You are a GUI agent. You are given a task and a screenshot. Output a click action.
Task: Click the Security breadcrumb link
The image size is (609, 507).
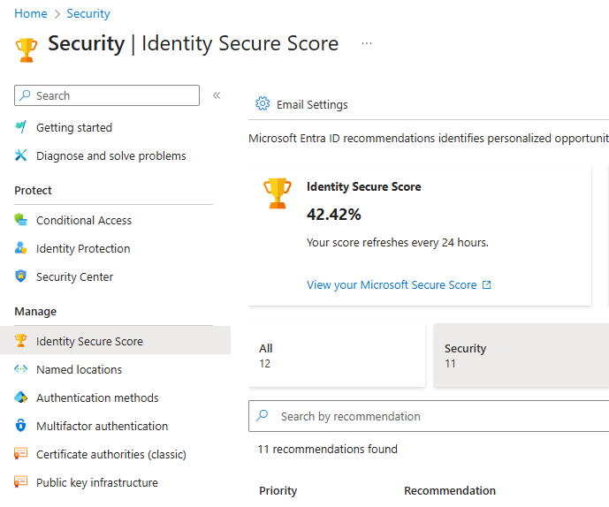tap(88, 13)
